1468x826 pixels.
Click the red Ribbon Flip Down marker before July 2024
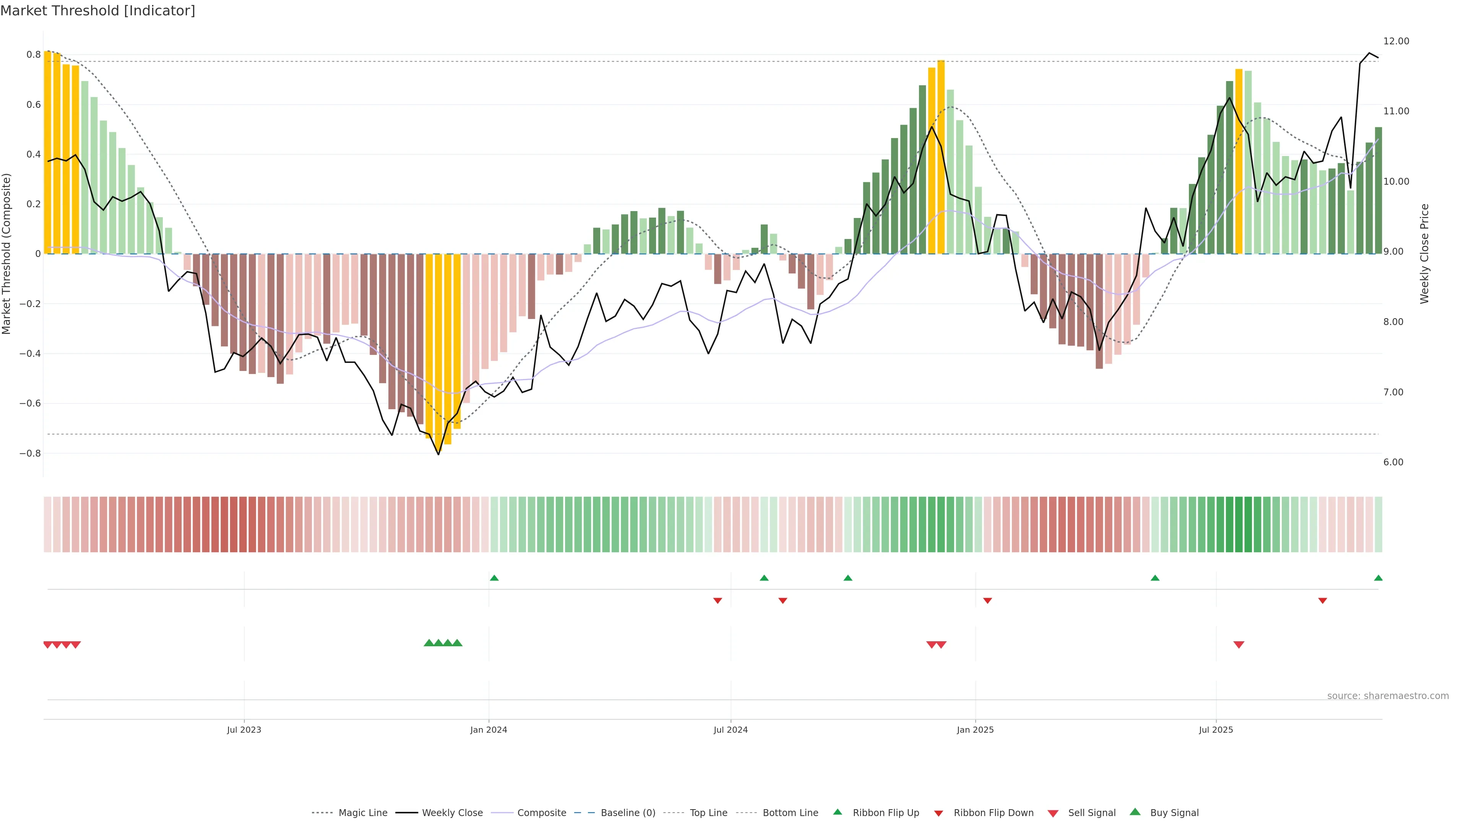click(718, 601)
